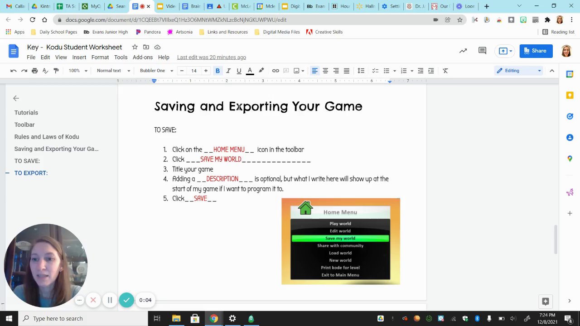
Task: Open the comment history
Action: 482,51
